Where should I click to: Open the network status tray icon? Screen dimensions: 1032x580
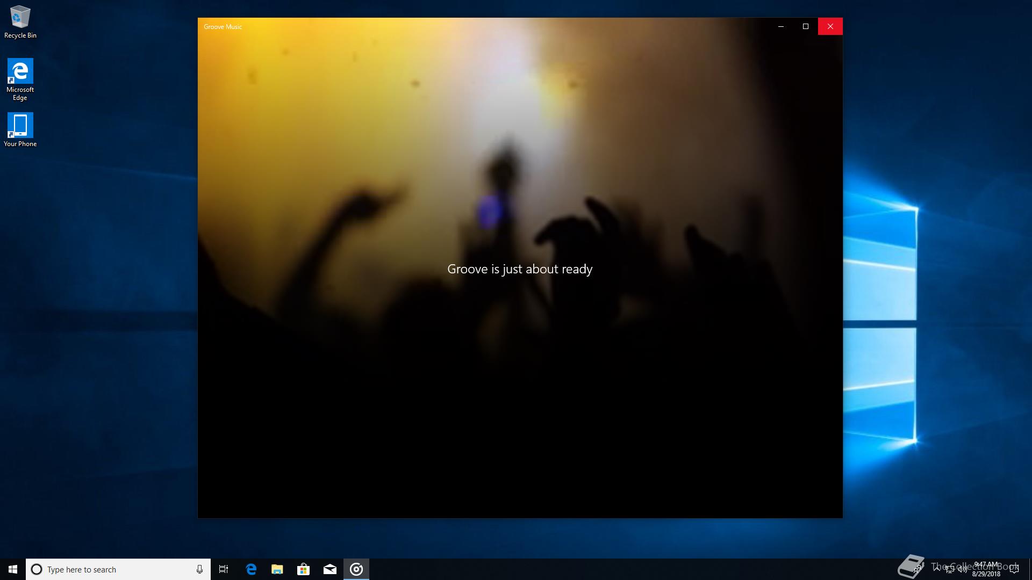(x=950, y=569)
